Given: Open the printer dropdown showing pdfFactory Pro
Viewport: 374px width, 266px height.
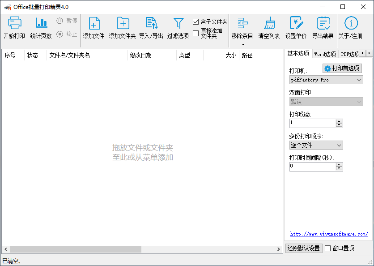Looking at the screenshot, I should [x=326, y=80].
